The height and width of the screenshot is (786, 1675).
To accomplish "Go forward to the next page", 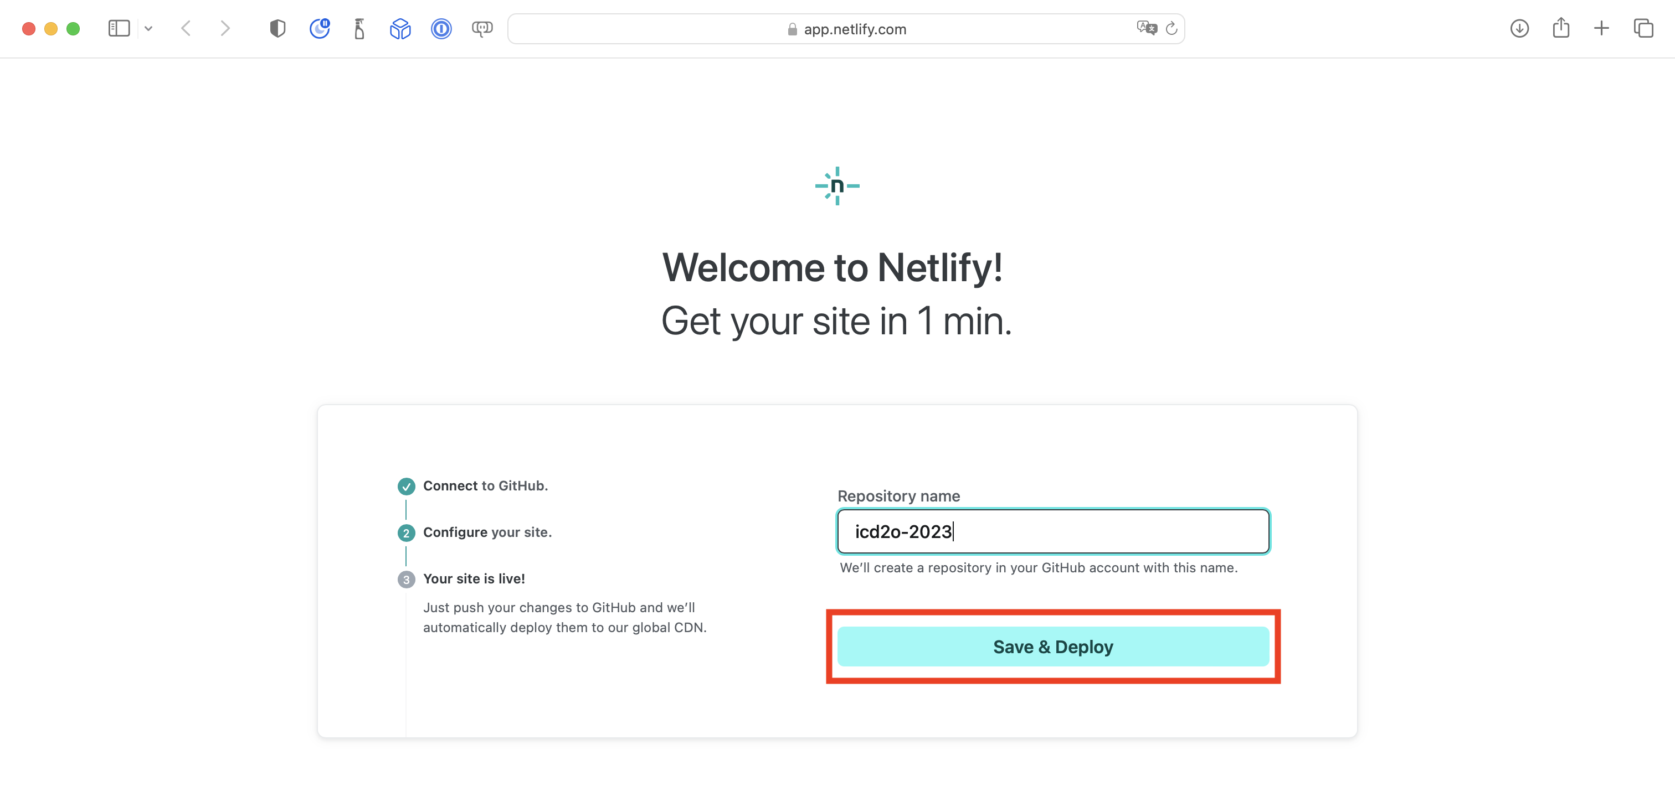I will point(225,29).
